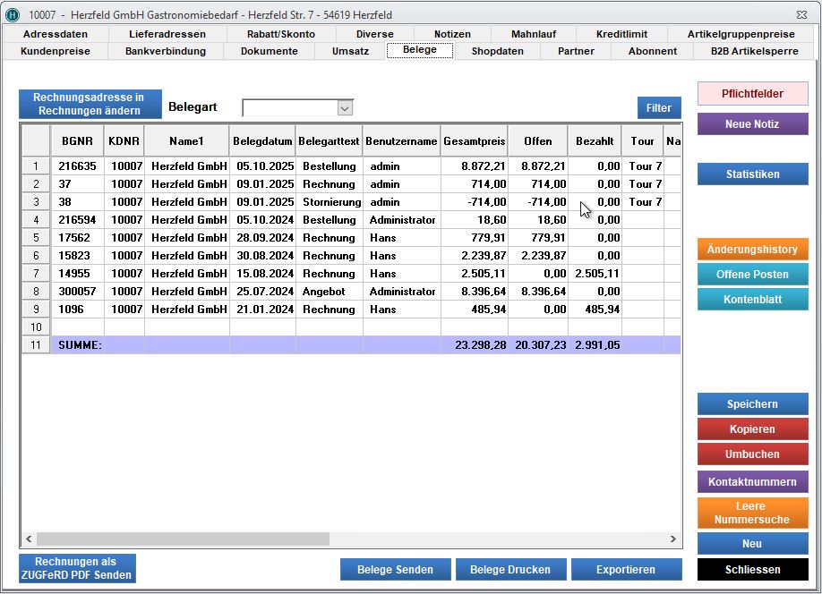Click the Änderungshistory button
This screenshot has height=594, width=822.
[x=752, y=250]
